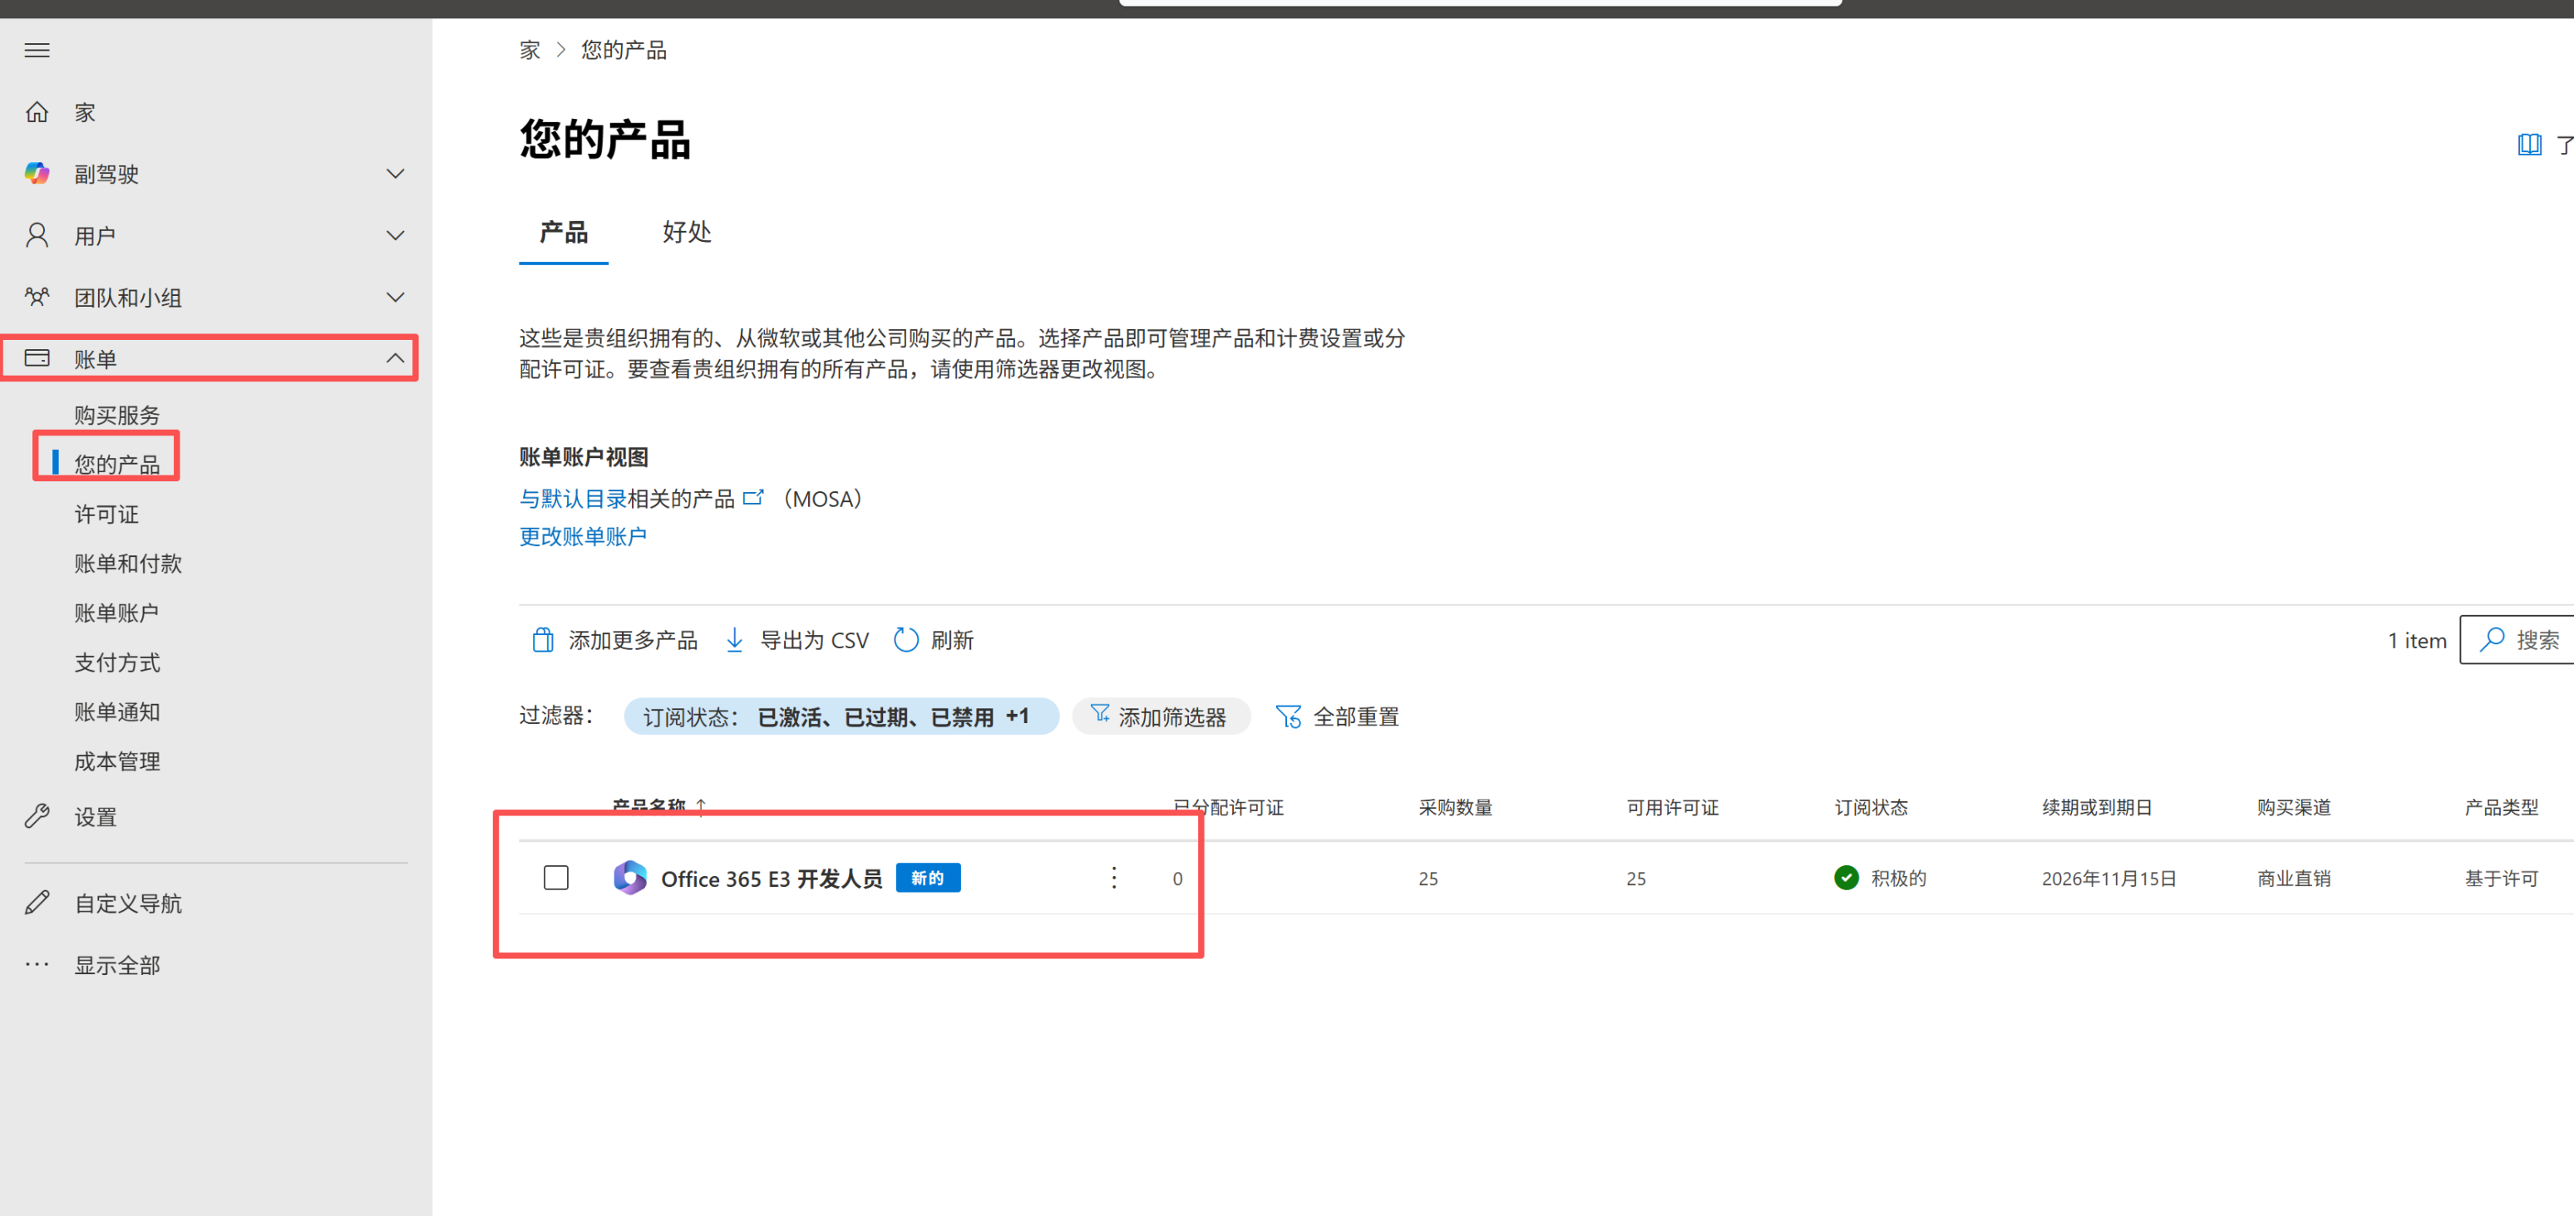This screenshot has height=1216, width=2574.
Task: Click the 更改账单账户 link
Action: (x=583, y=537)
